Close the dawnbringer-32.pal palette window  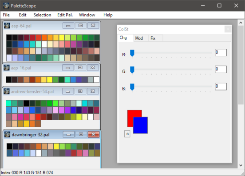tap(94, 134)
